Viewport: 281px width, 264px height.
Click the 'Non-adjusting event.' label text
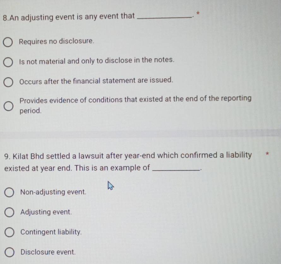53,192
